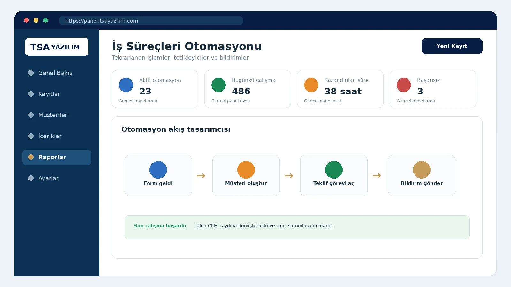511x287 pixels.
Task: Click the TSA YAZILIM logo
Action: click(57, 47)
